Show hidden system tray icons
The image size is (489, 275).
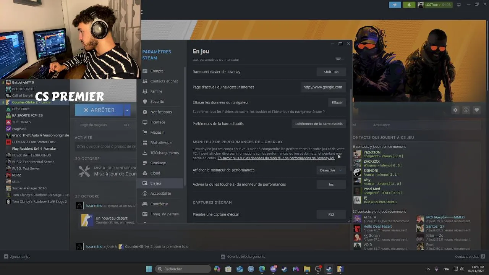click(428, 269)
